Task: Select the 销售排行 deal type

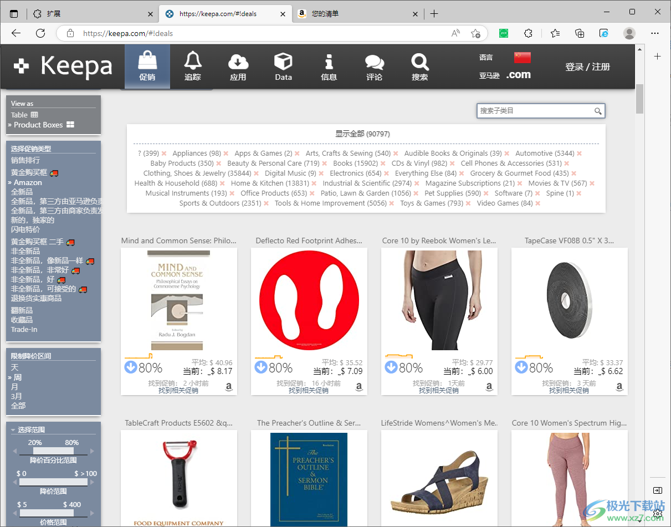Action: point(25,160)
